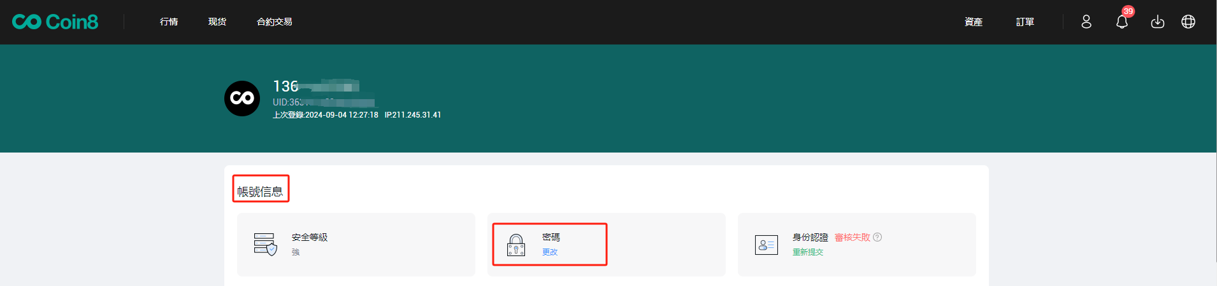Click the 審核失敗 status label
1217x286 pixels.
coord(853,237)
